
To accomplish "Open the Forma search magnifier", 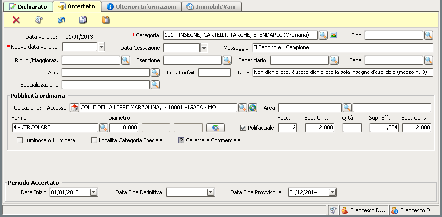I will tap(103, 128).
